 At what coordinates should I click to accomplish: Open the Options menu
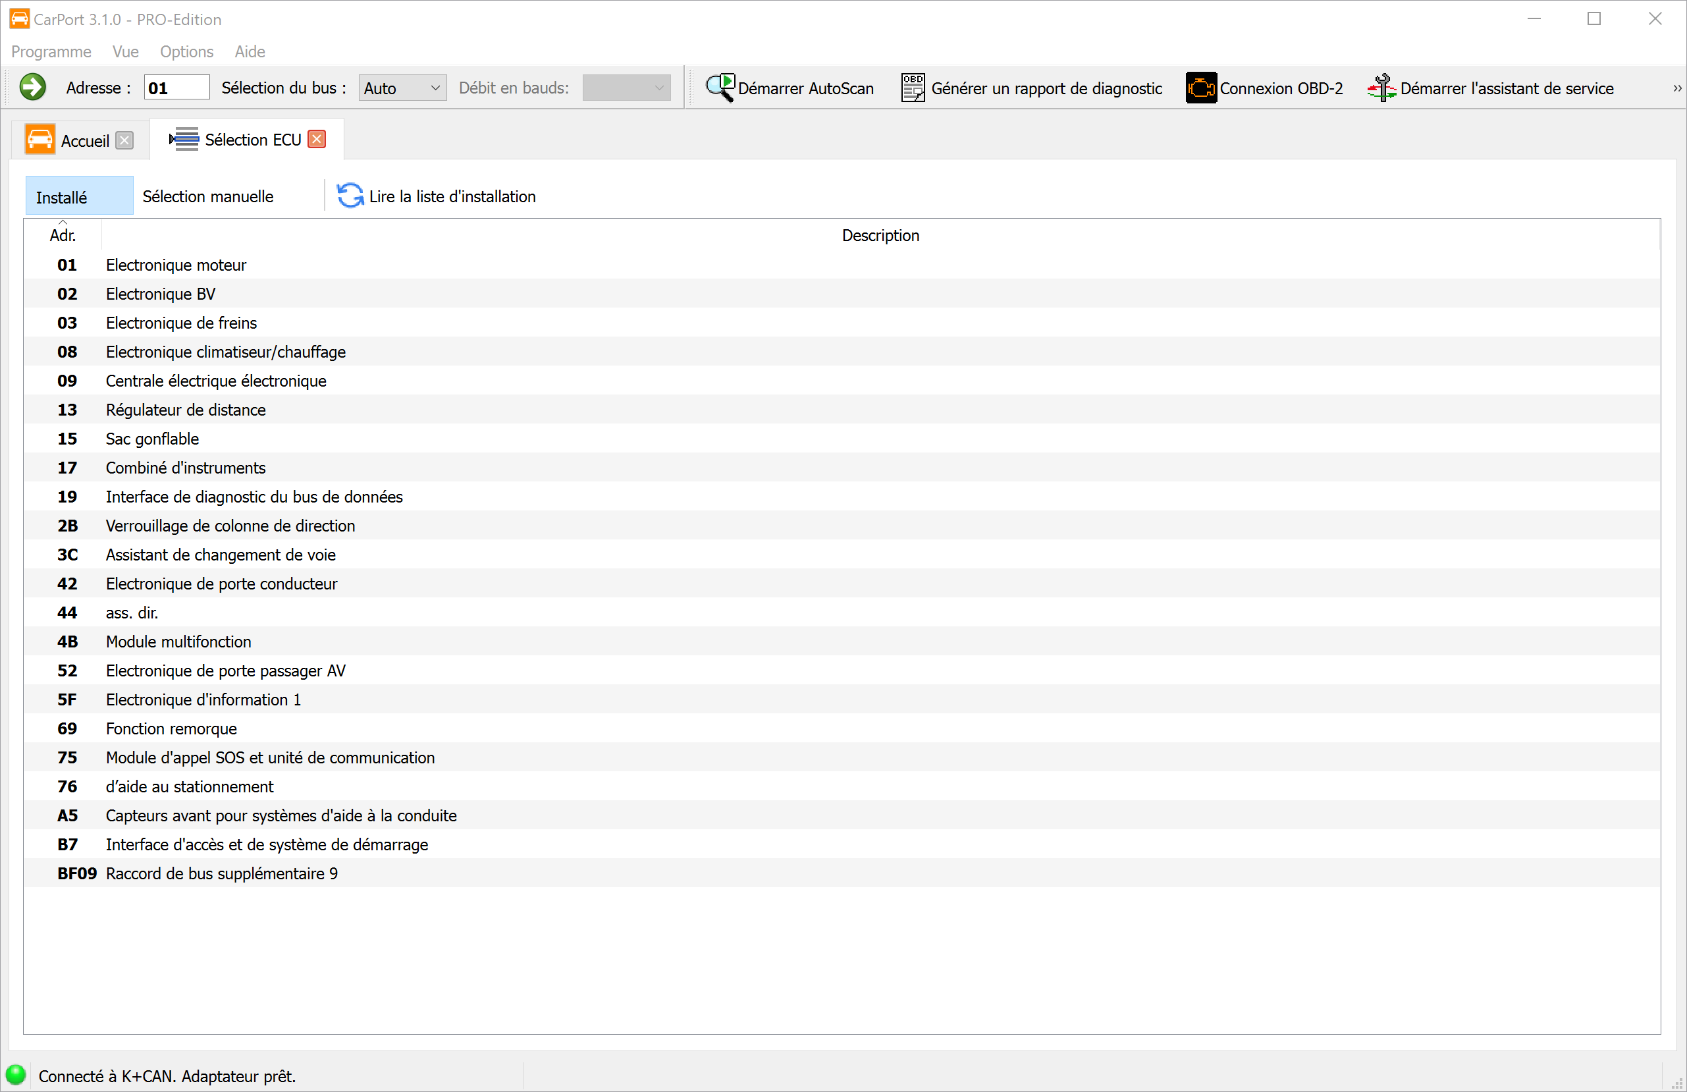tap(186, 52)
